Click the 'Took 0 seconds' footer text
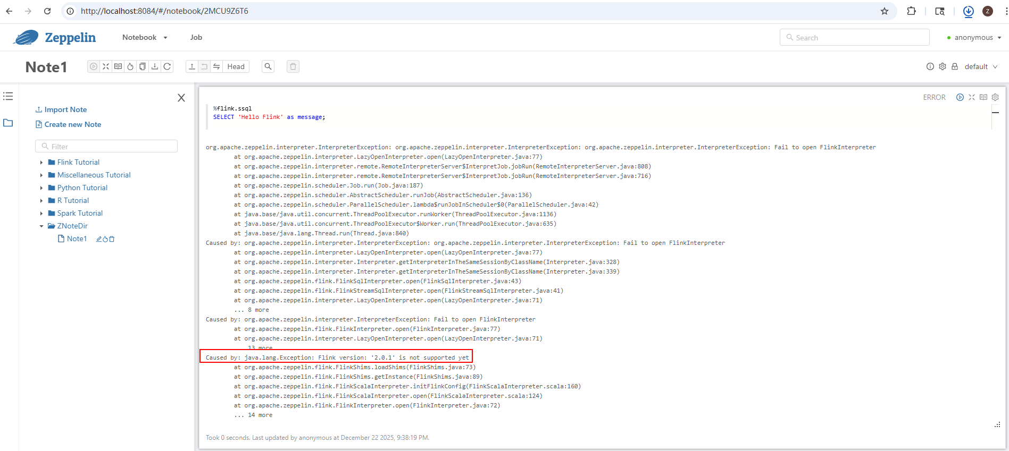Image resolution: width=1009 pixels, height=451 pixels. [x=318, y=438]
